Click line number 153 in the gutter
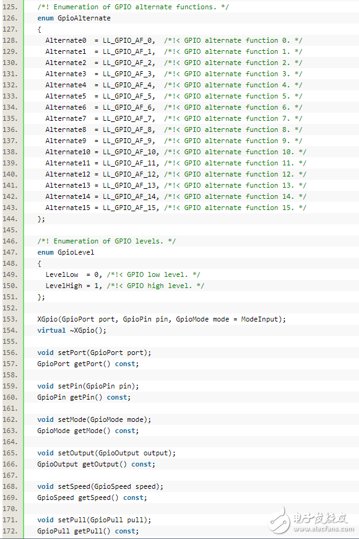 pyautogui.click(x=10, y=319)
